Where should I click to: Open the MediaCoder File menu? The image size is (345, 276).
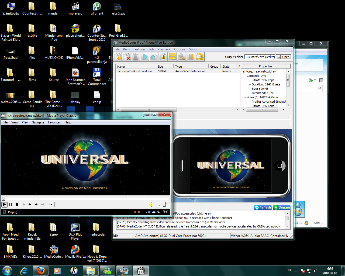click(x=117, y=49)
